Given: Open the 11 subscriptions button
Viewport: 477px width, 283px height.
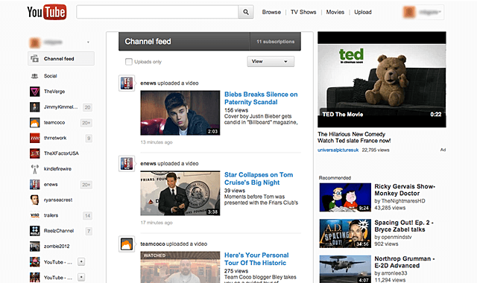Looking at the screenshot, I should click(x=275, y=42).
